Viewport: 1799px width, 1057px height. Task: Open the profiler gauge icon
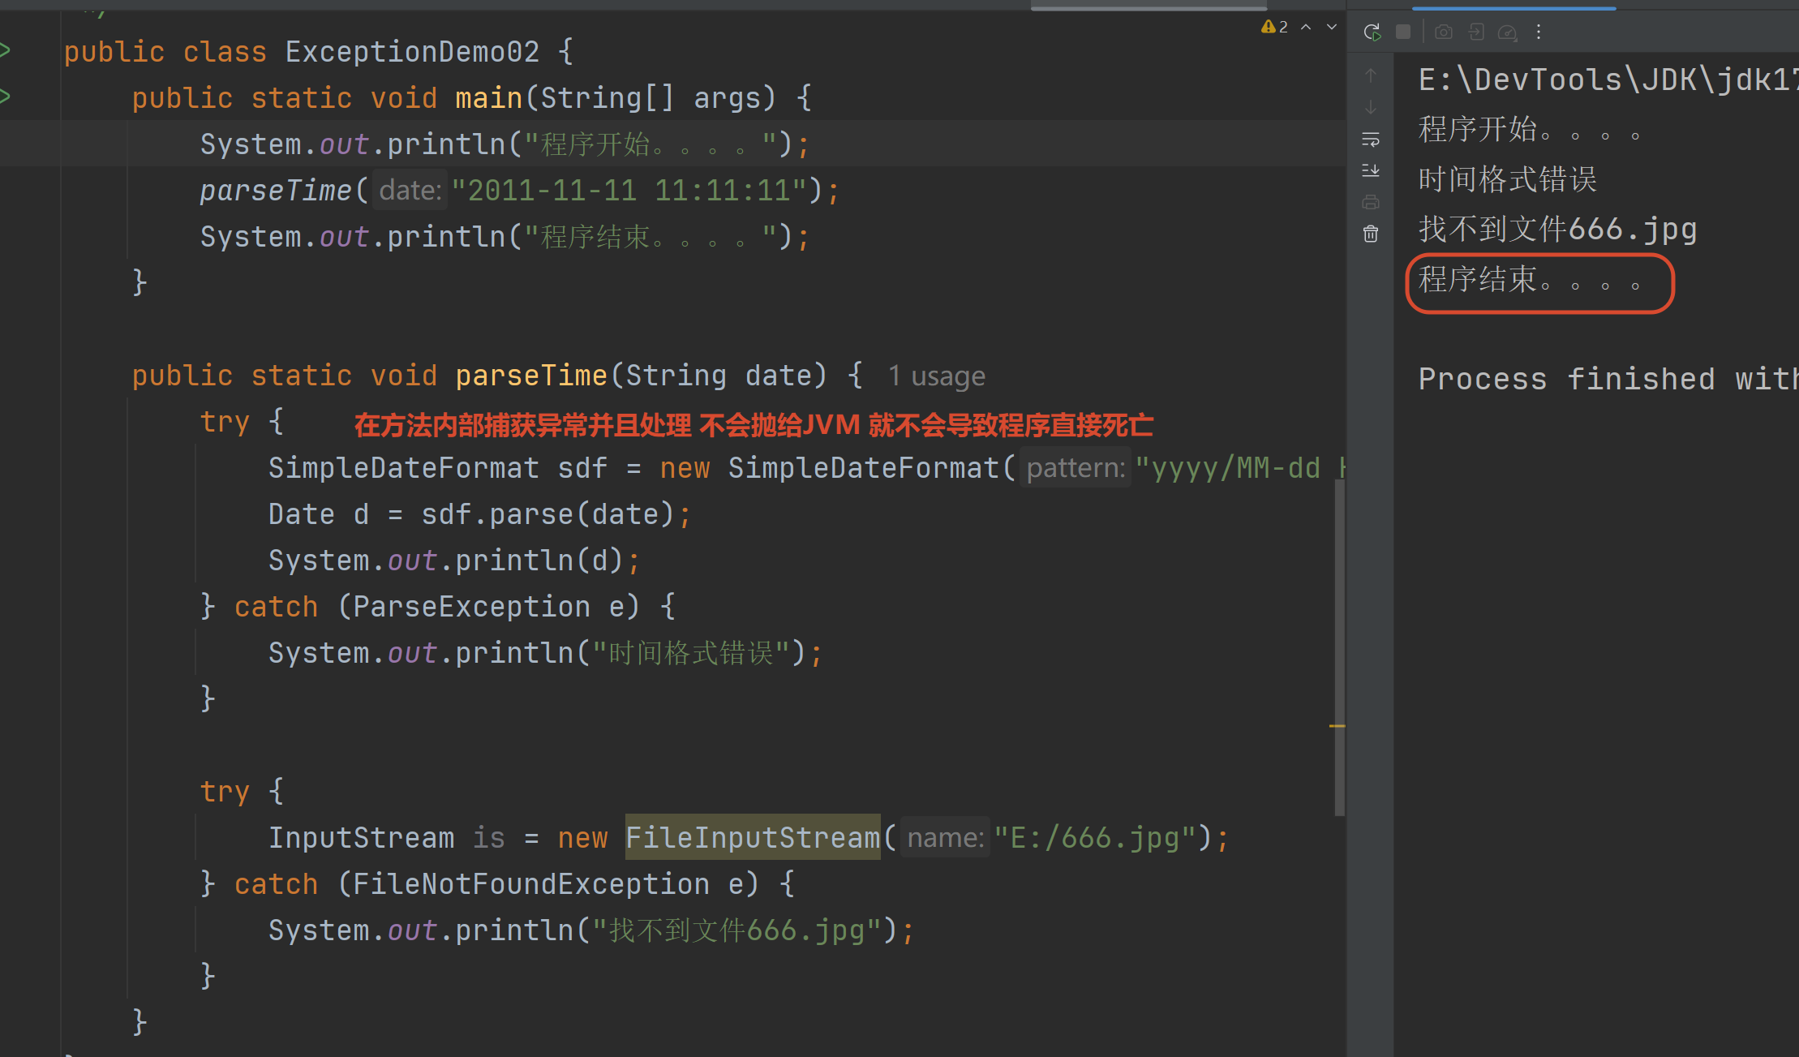click(1507, 32)
